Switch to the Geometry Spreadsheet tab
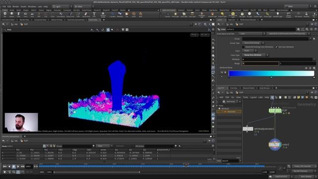 tap(76, 20)
